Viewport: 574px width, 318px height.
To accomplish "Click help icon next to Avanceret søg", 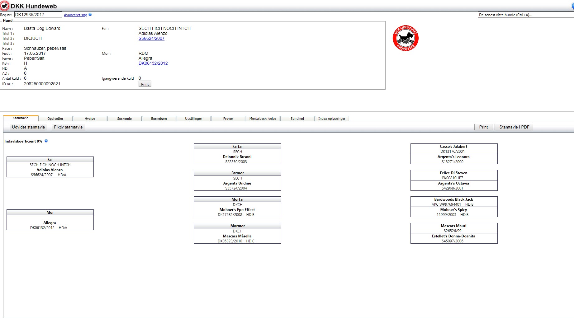I will click(90, 15).
